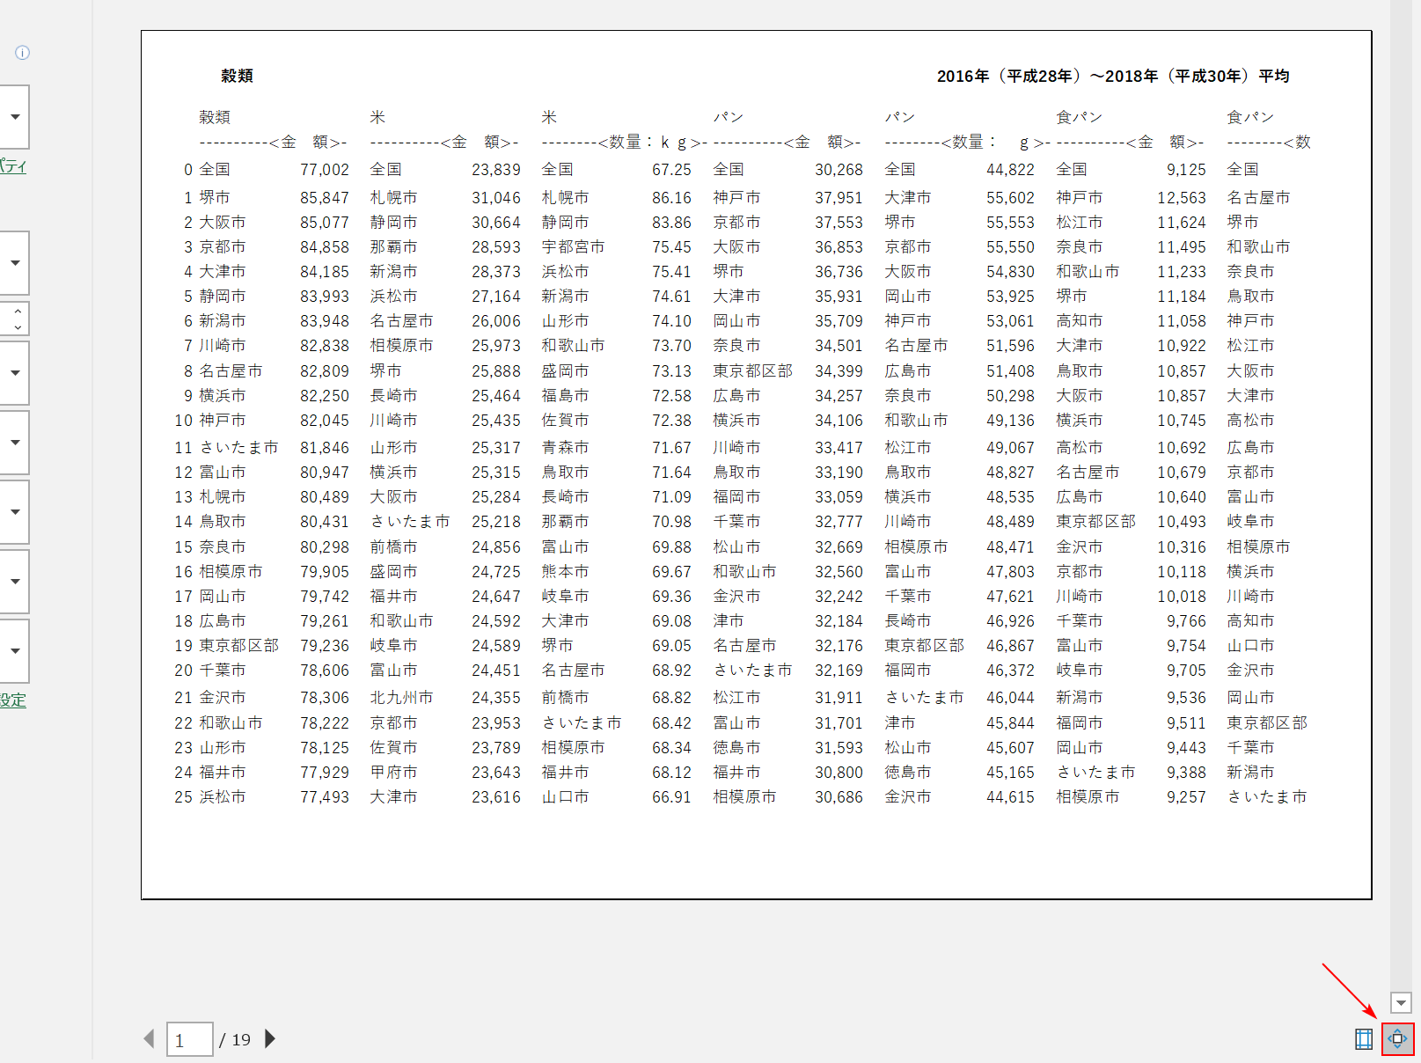Click the value 77,493
This screenshot has width=1421, height=1063.
click(x=325, y=797)
